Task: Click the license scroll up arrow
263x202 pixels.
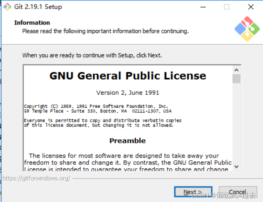Action: coord(236,70)
